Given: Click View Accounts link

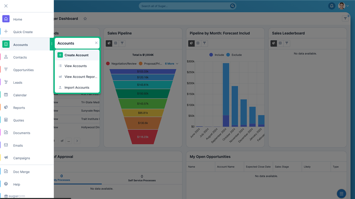Looking at the screenshot, I should (x=75, y=66).
